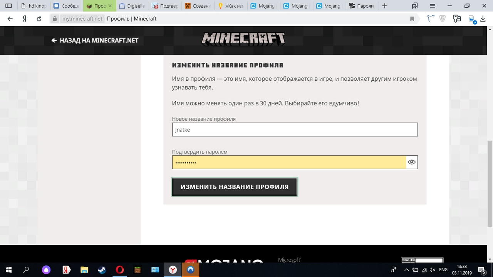Open Opera browser from taskbar
The width and height of the screenshot is (493, 277).
click(120, 270)
